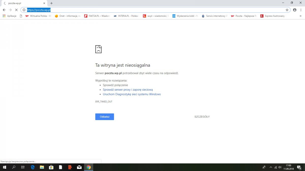Image resolution: width=305 pixels, height=171 pixels.
Task: Open the Chrome menu with three dots
Action: point(301,10)
